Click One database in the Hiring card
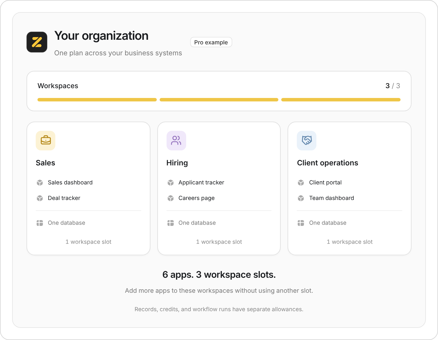This screenshot has height=340, width=438. (197, 223)
